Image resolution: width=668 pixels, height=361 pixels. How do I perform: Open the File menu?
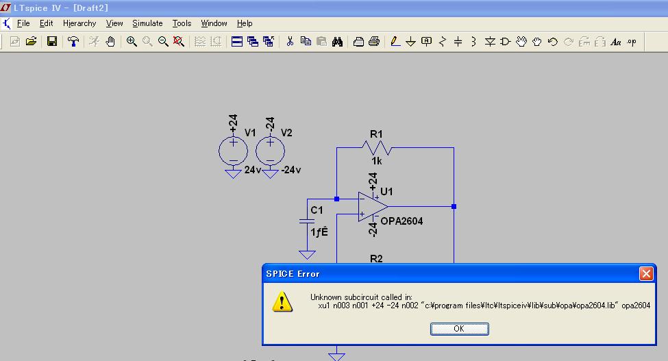23,23
